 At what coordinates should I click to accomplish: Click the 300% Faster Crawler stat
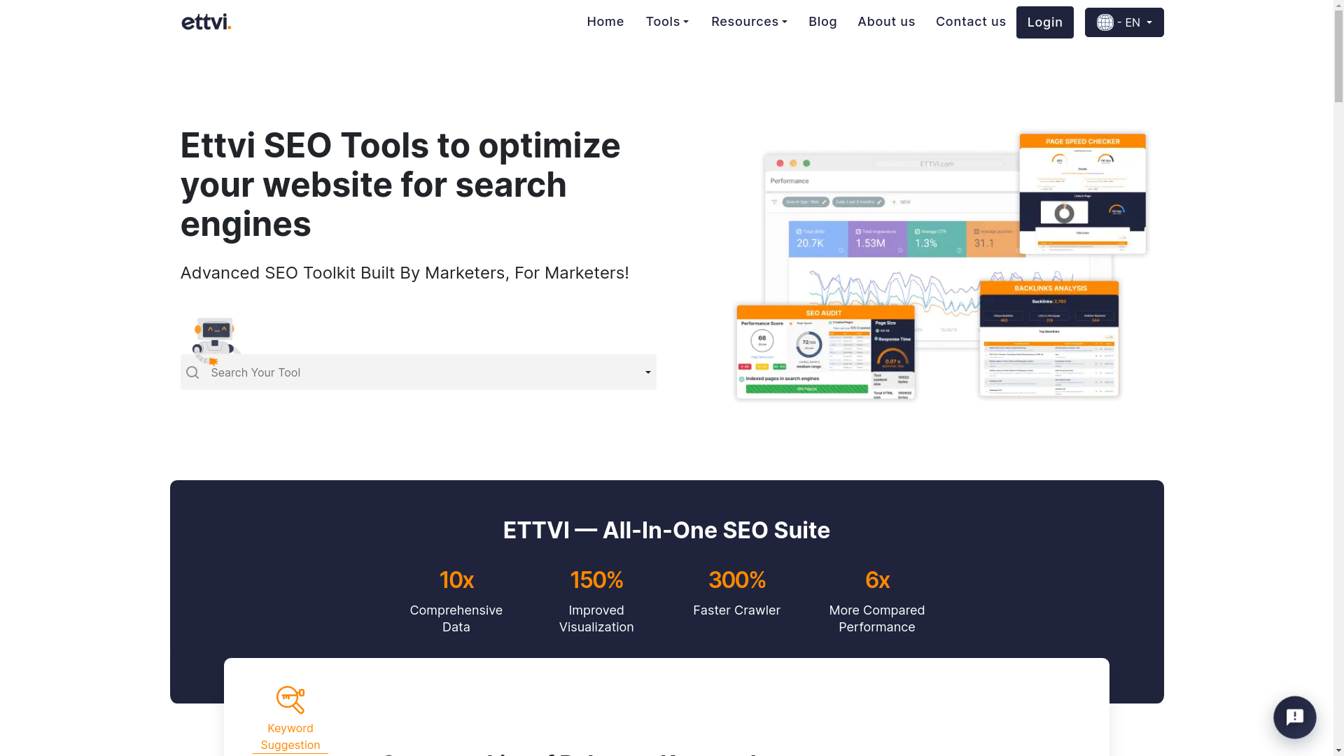736,593
